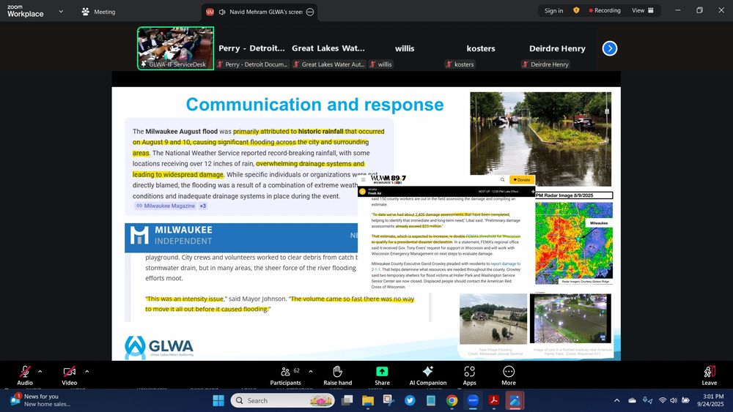733x412 pixels.
Task: Open screen share options ellipsis icon
Action: pyautogui.click(x=310, y=12)
